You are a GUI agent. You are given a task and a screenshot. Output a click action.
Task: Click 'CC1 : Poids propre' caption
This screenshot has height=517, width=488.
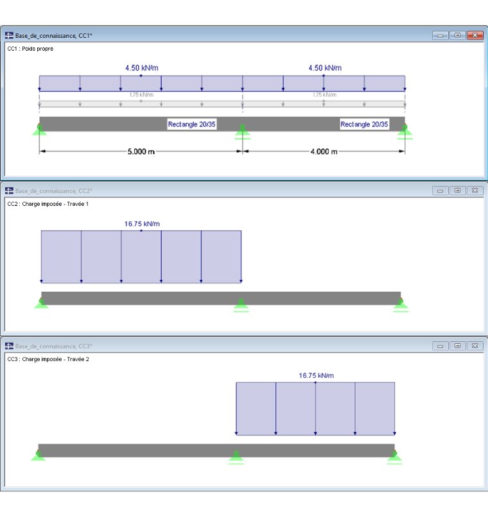coord(30,49)
